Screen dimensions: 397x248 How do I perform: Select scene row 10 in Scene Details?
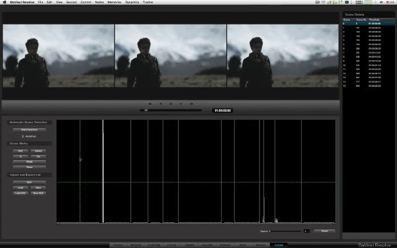point(369,65)
